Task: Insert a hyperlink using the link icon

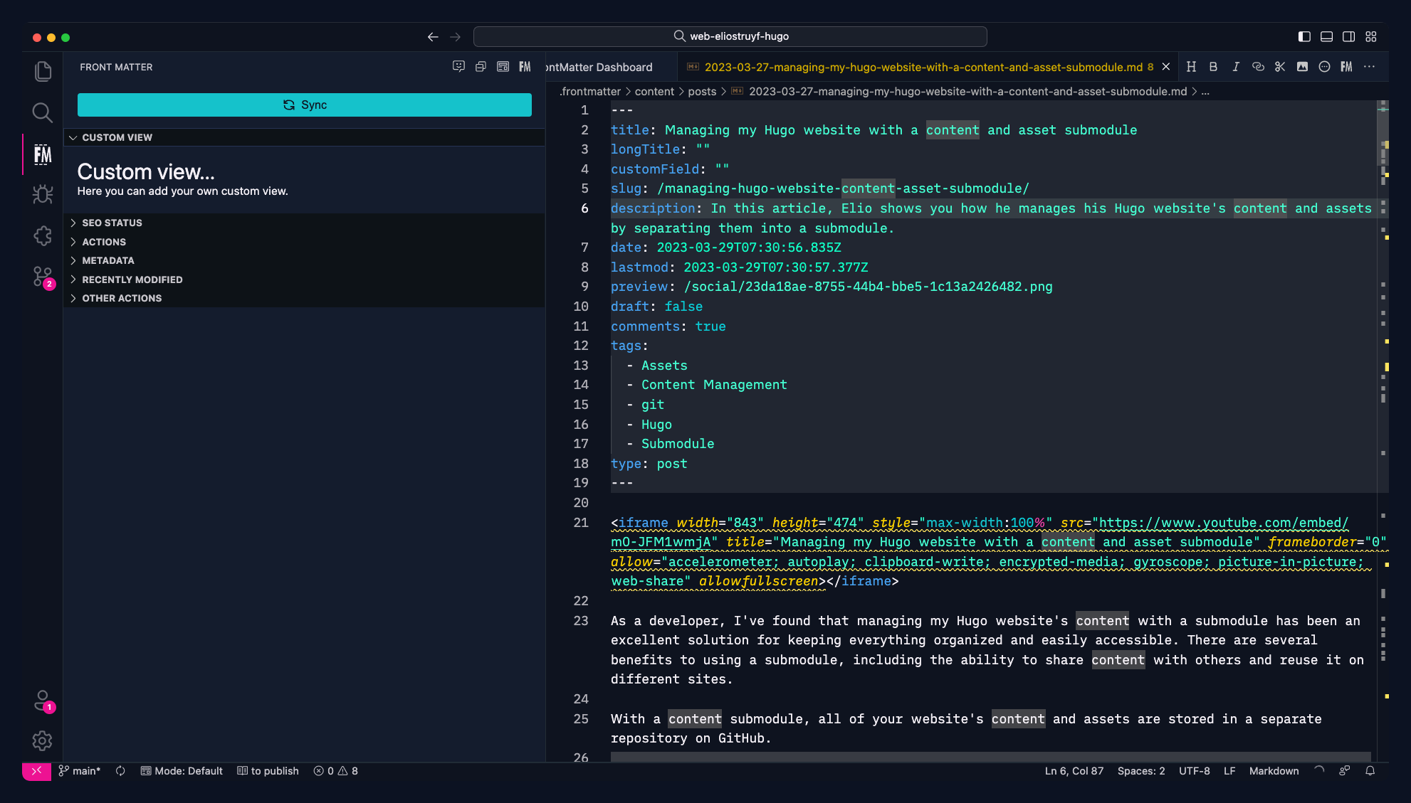Action: click(x=1258, y=66)
